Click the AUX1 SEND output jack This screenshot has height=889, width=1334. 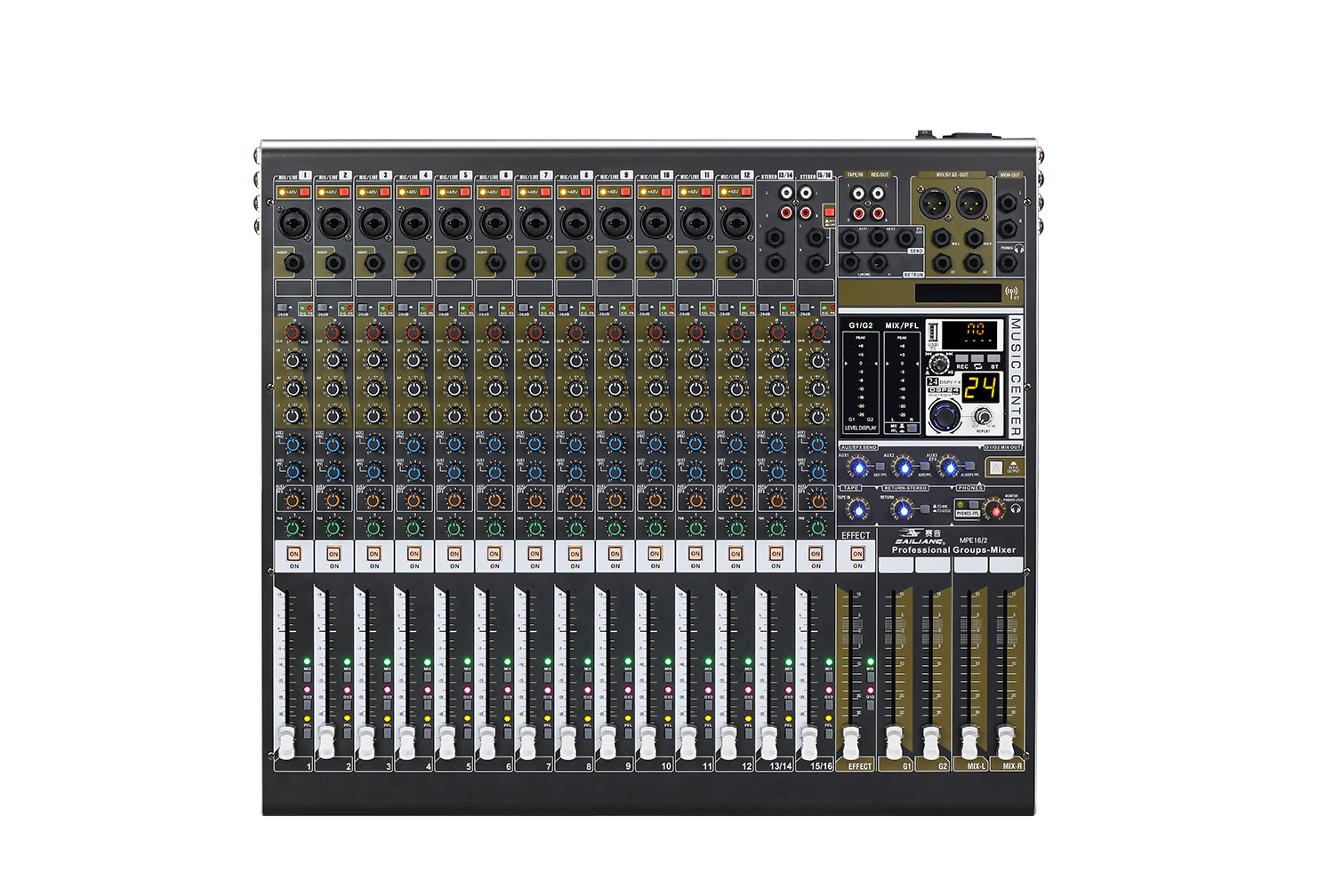coord(849,238)
